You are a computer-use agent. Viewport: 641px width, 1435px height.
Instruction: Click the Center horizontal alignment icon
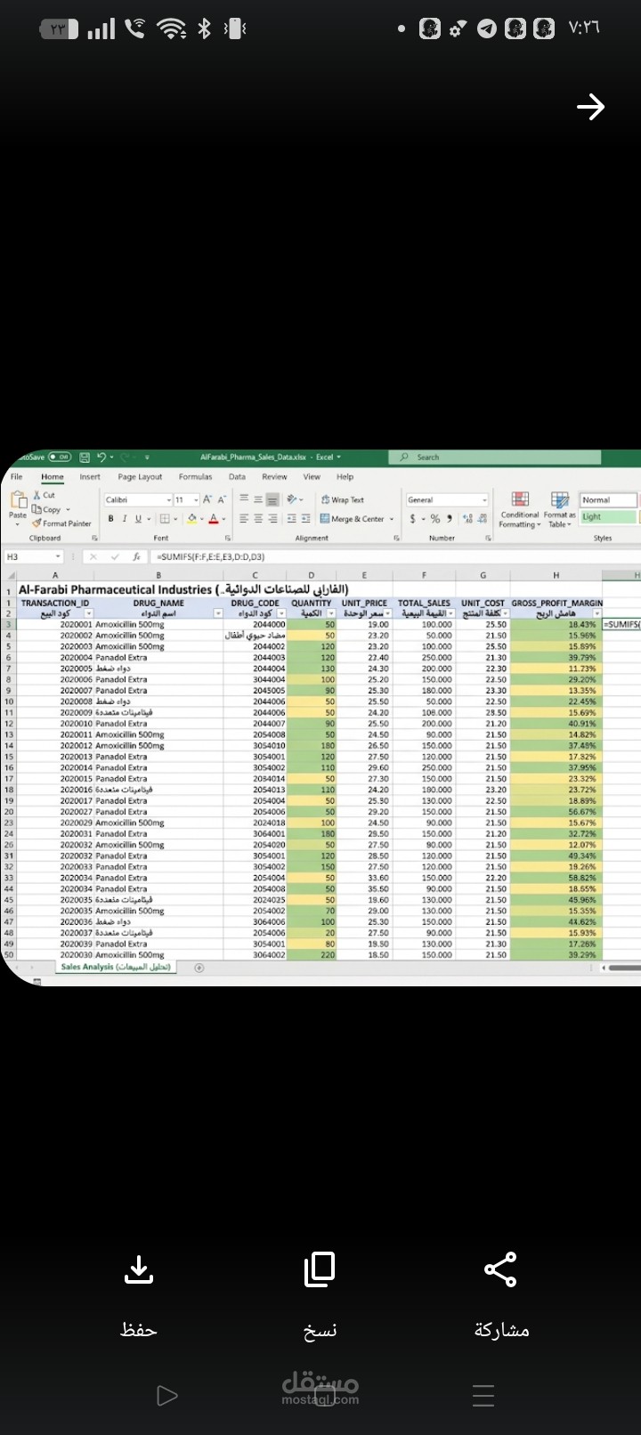click(x=258, y=518)
